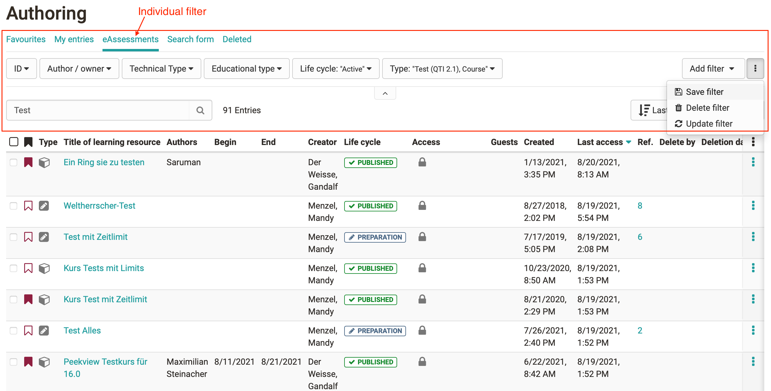Select checkbox for Test Alles row
This screenshot has width=771, height=391.
pos(13,331)
